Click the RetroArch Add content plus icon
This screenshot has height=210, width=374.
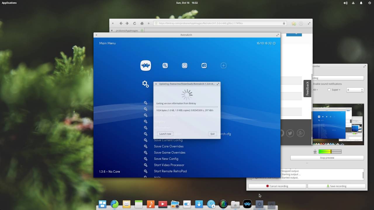224,66
